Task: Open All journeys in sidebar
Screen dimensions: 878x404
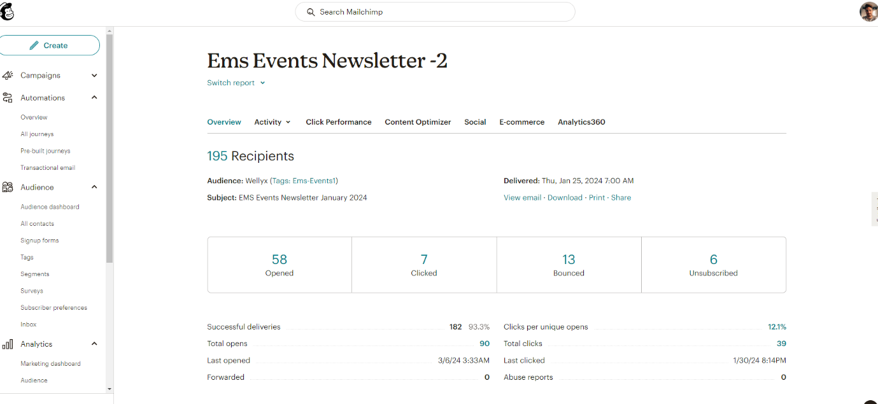Action: [37, 134]
